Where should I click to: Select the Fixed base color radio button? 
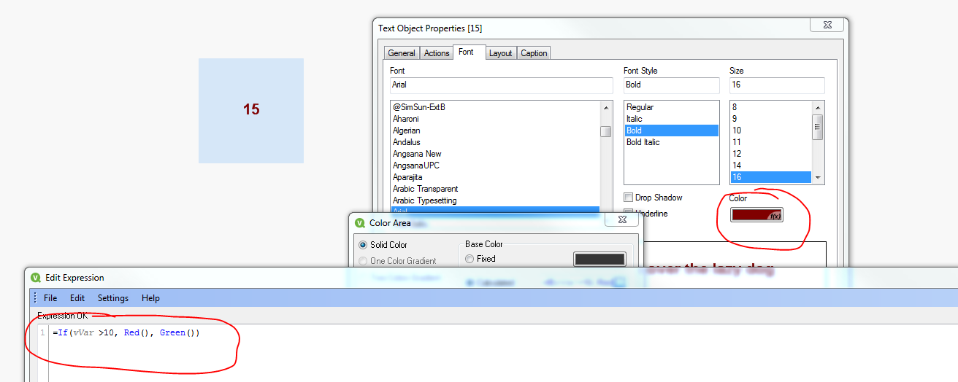(x=470, y=259)
